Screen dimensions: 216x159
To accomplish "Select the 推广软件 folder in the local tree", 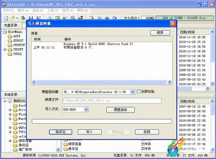I will coord(25,150).
